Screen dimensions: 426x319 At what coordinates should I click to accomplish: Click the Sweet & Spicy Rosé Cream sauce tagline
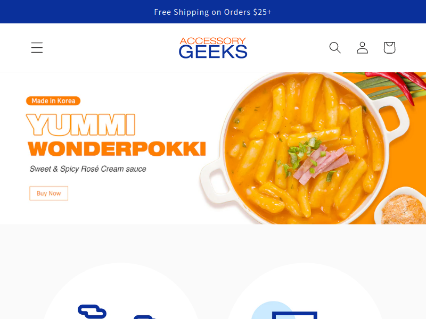pyautogui.click(x=88, y=169)
